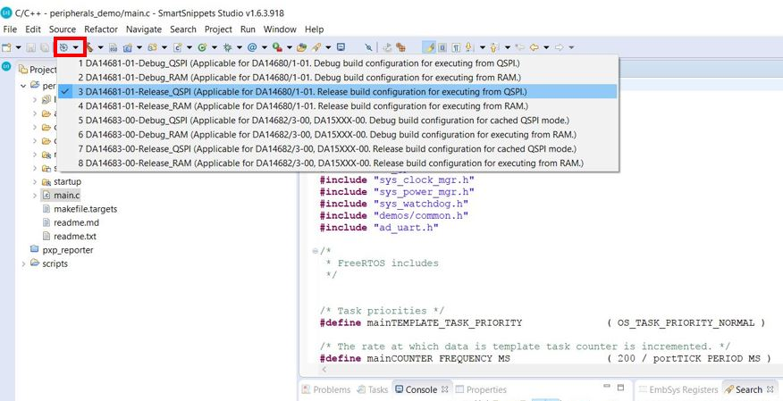783x401 pixels.
Task: Open the Navigate menu
Action: (144, 29)
